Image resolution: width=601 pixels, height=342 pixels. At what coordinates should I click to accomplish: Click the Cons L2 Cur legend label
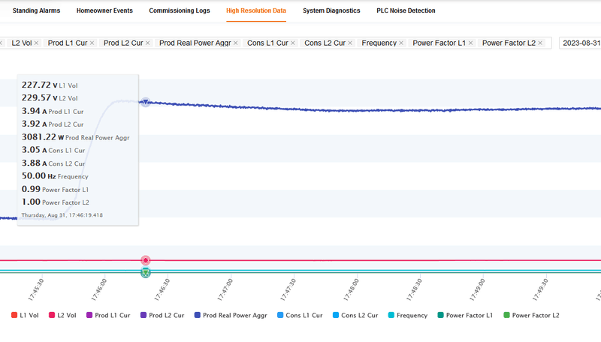click(360, 315)
